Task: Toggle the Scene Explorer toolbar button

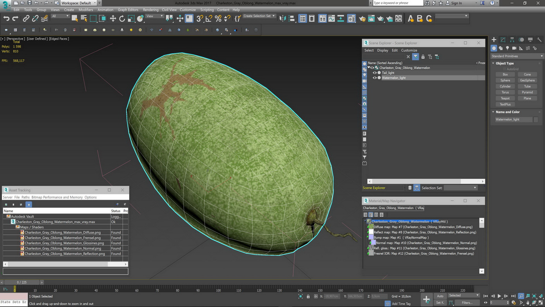Action: point(303,19)
